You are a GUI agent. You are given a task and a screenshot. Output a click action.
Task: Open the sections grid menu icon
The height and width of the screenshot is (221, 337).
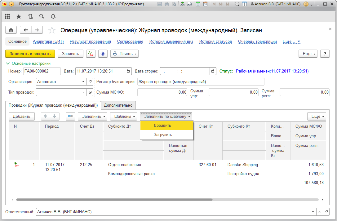click(x=7, y=16)
